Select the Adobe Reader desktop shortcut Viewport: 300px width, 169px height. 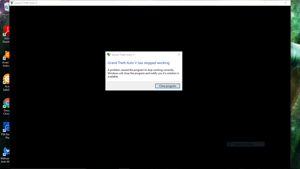tap(6, 35)
